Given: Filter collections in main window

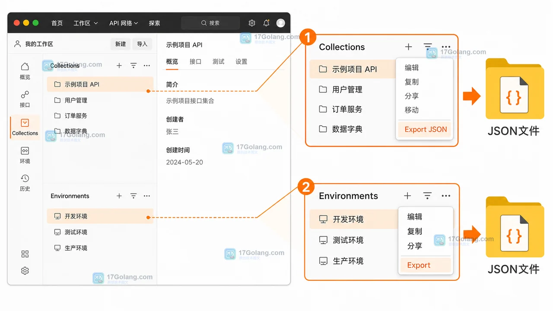Looking at the screenshot, I should pyautogui.click(x=133, y=66).
